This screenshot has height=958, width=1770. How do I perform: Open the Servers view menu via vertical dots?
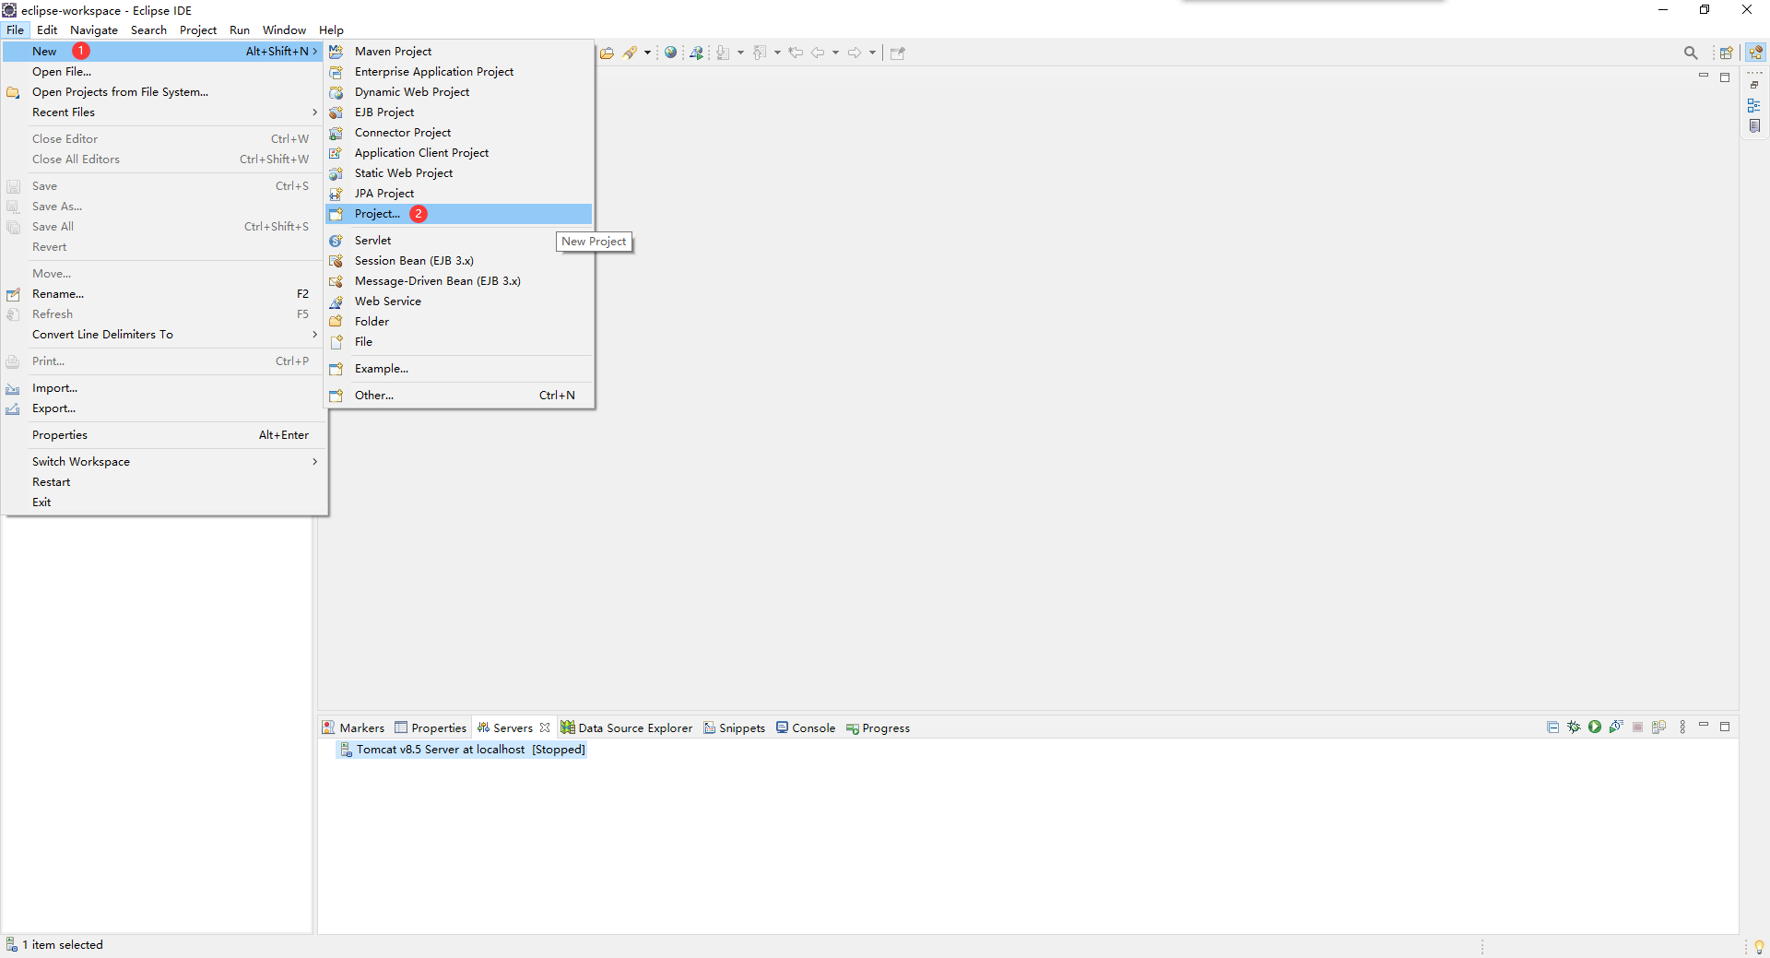pyautogui.click(x=1681, y=727)
